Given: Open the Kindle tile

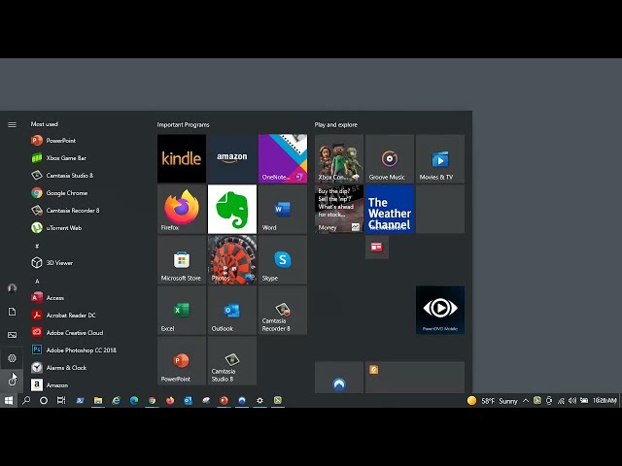Looking at the screenshot, I should (x=182, y=158).
